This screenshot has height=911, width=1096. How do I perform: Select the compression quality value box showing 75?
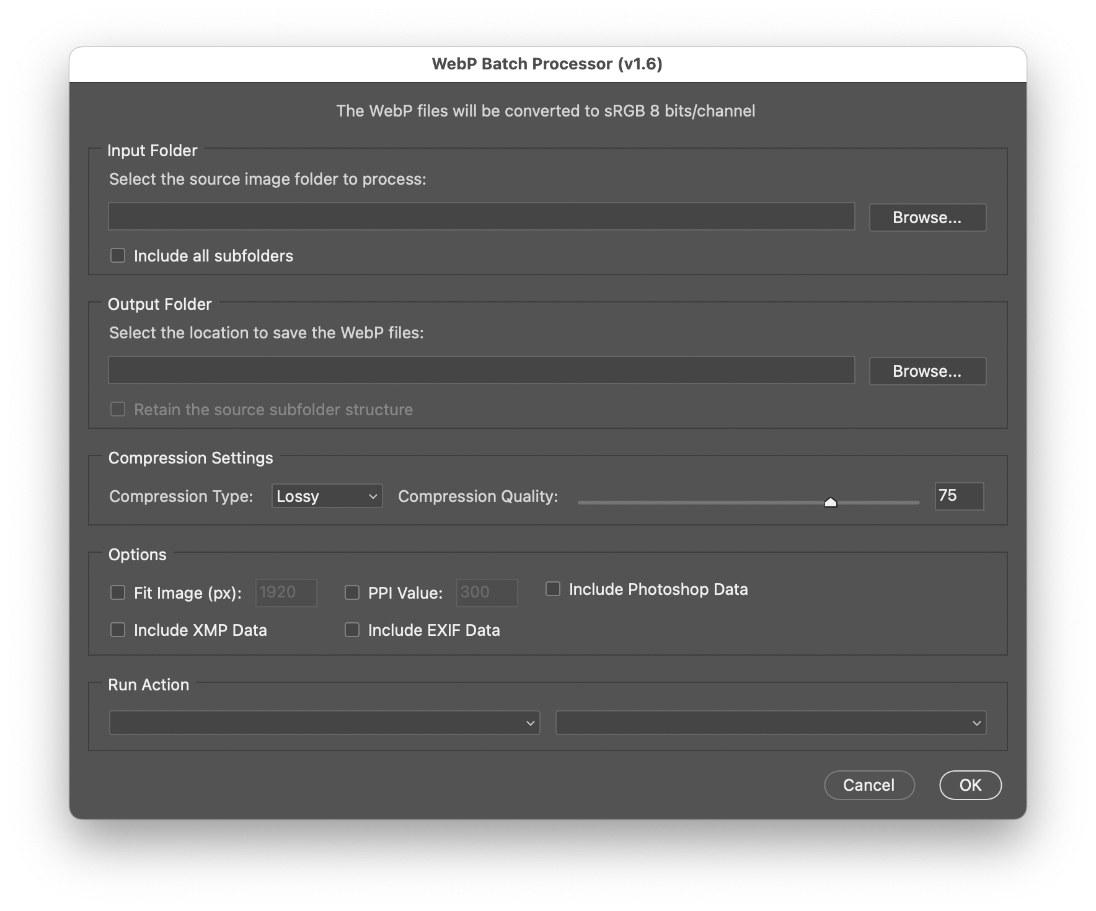pyautogui.click(x=958, y=496)
